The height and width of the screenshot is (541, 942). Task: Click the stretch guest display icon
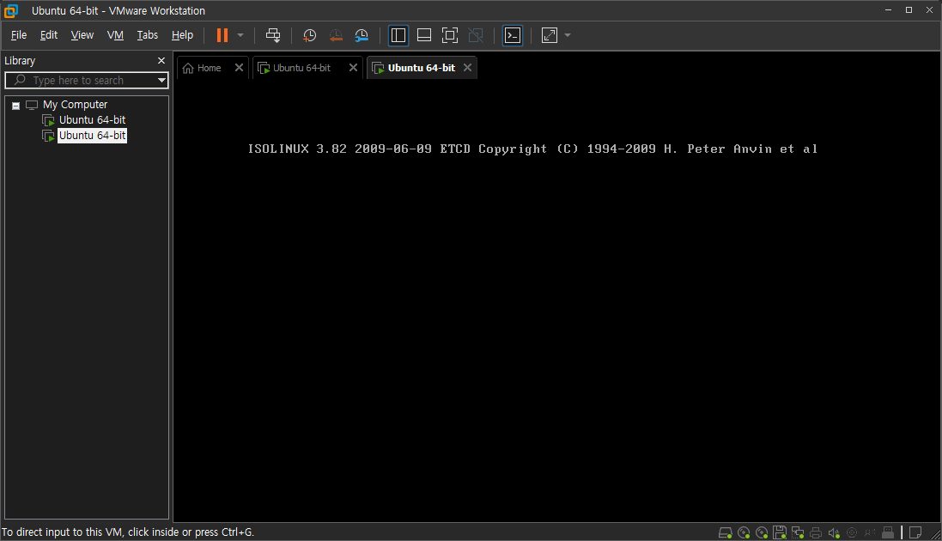[x=549, y=35]
